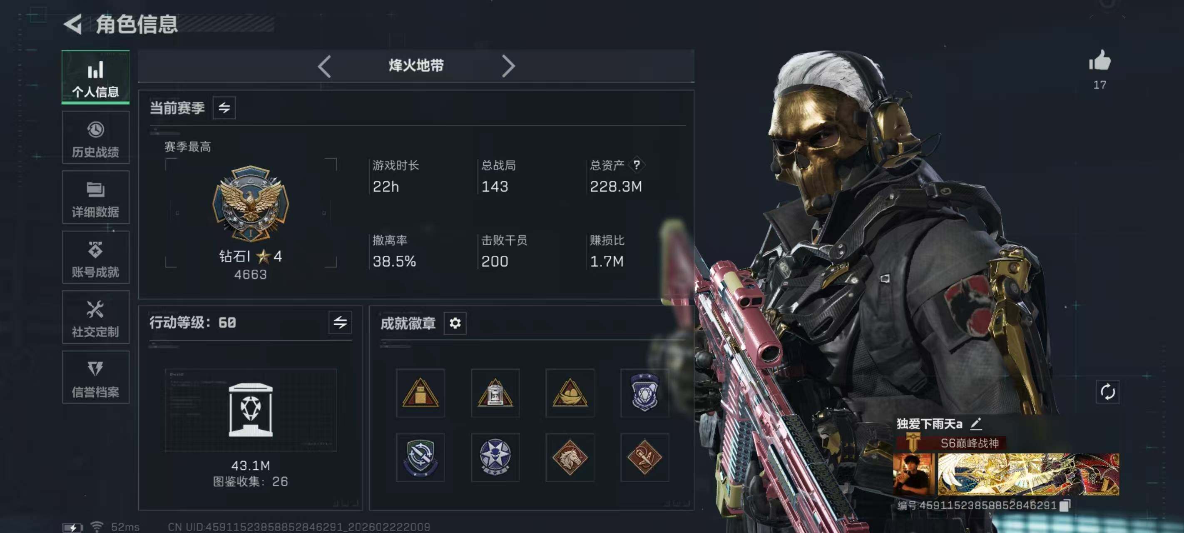This screenshot has width=1184, height=533.
Task: Open the 社交定制 section
Action: click(96, 317)
